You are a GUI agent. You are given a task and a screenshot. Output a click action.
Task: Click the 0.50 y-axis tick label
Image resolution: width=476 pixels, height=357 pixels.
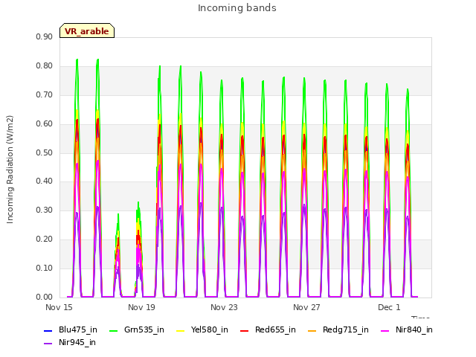pyautogui.click(x=44, y=152)
